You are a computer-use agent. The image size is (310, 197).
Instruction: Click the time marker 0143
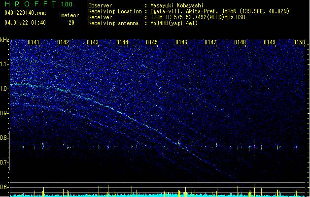[93, 42]
